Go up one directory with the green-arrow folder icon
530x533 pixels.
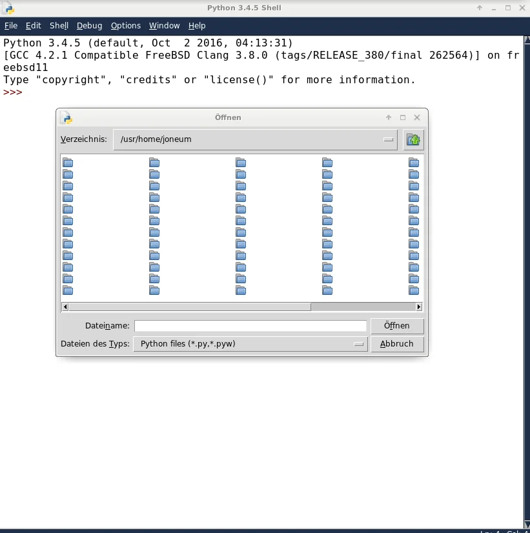click(413, 139)
